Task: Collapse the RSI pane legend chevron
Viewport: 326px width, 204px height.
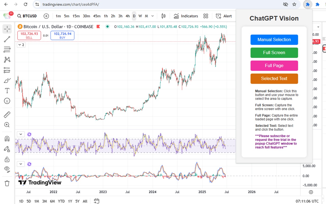Action: (21, 134)
